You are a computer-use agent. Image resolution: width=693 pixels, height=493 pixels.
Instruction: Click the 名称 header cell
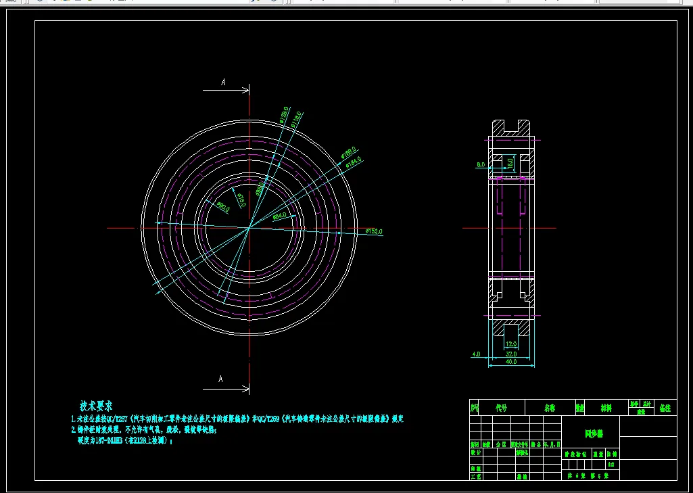[550, 408]
